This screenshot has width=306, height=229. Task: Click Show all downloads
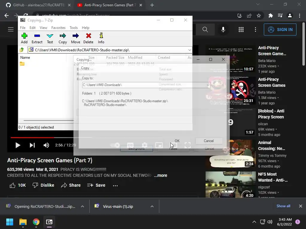283,206
